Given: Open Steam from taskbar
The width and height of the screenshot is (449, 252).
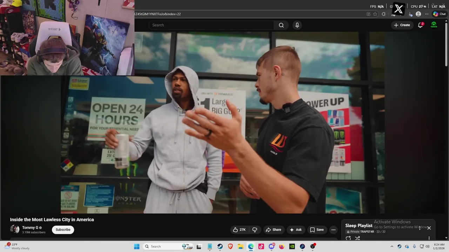Looking at the screenshot, I should pyautogui.click(x=220, y=246).
